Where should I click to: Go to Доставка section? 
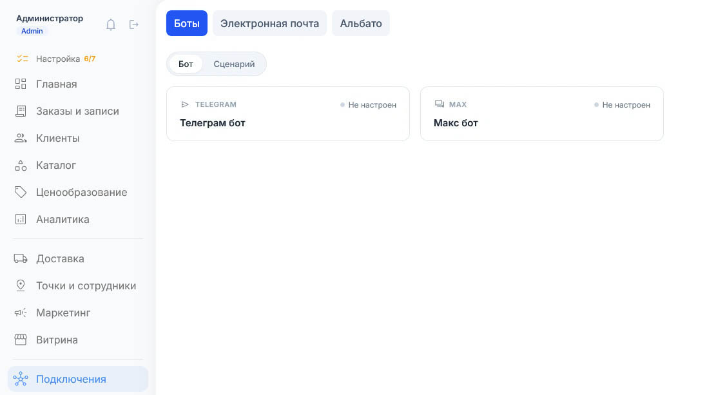pyautogui.click(x=78, y=258)
